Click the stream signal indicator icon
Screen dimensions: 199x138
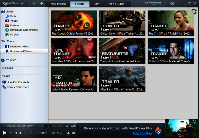point(41,126)
